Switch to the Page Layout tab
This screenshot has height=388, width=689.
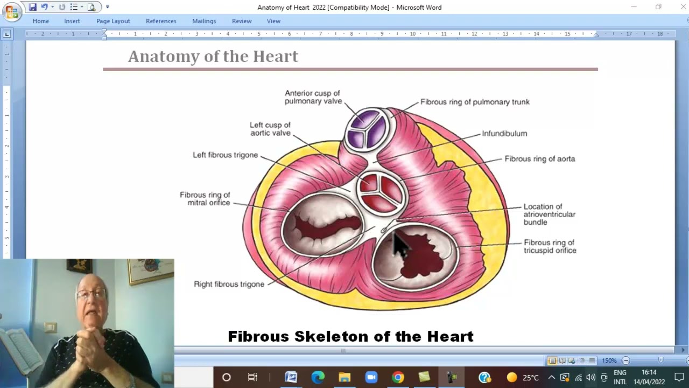coord(113,21)
